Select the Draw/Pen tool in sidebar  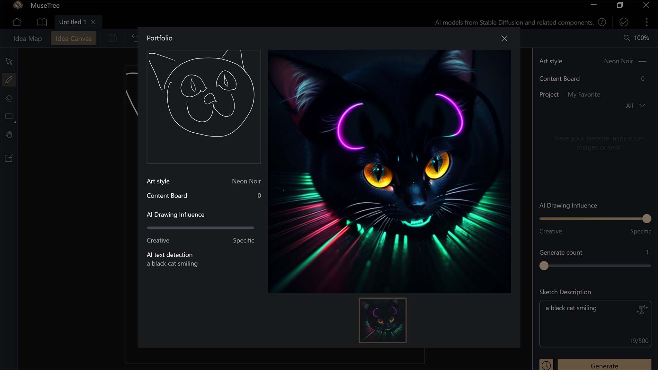point(9,80)
